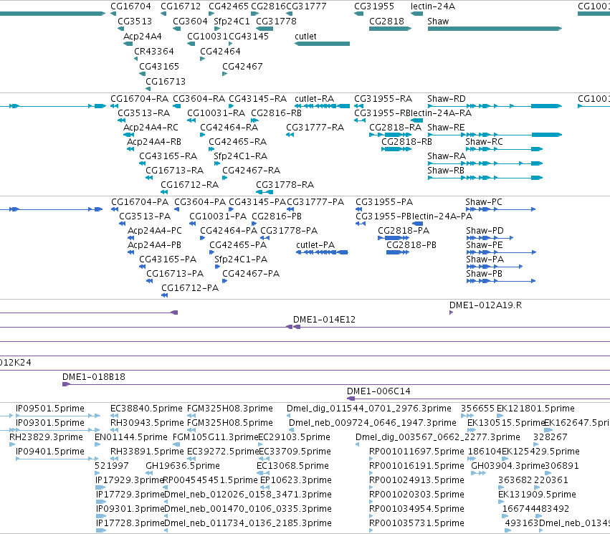Click the CG31777-RA transcript label

(x=315, y=128)
